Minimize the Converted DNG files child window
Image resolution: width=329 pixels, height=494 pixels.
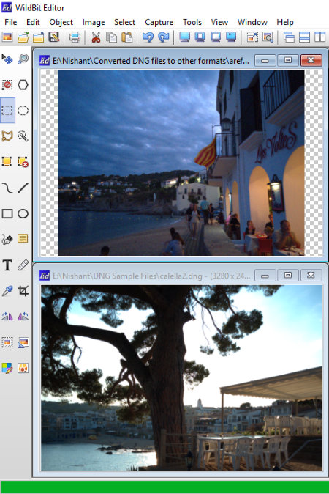[x=265, y=61]
